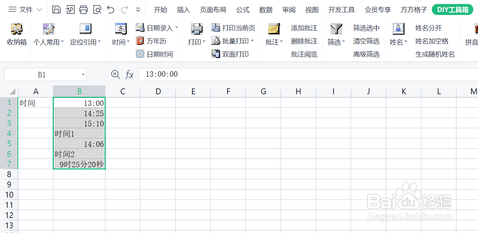Click the 定位引用 icon
Viewport: 478px width, 233px height.
click(x=85, y=29)
